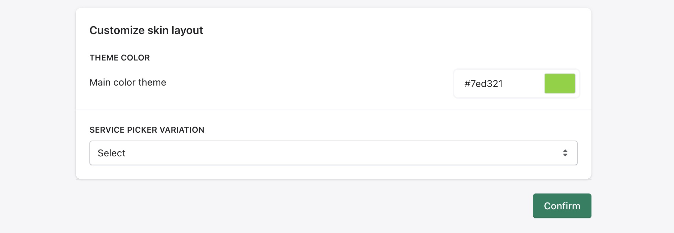Click the "Select" placeholder text
Viewport: 674px width, 233px height.
tap(111, 153)
